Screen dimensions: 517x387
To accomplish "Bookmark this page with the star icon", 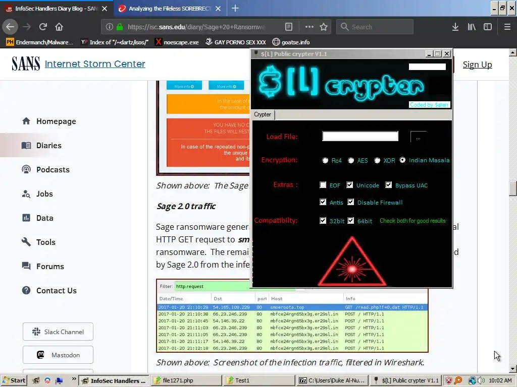I will click(x=324, y=27).
